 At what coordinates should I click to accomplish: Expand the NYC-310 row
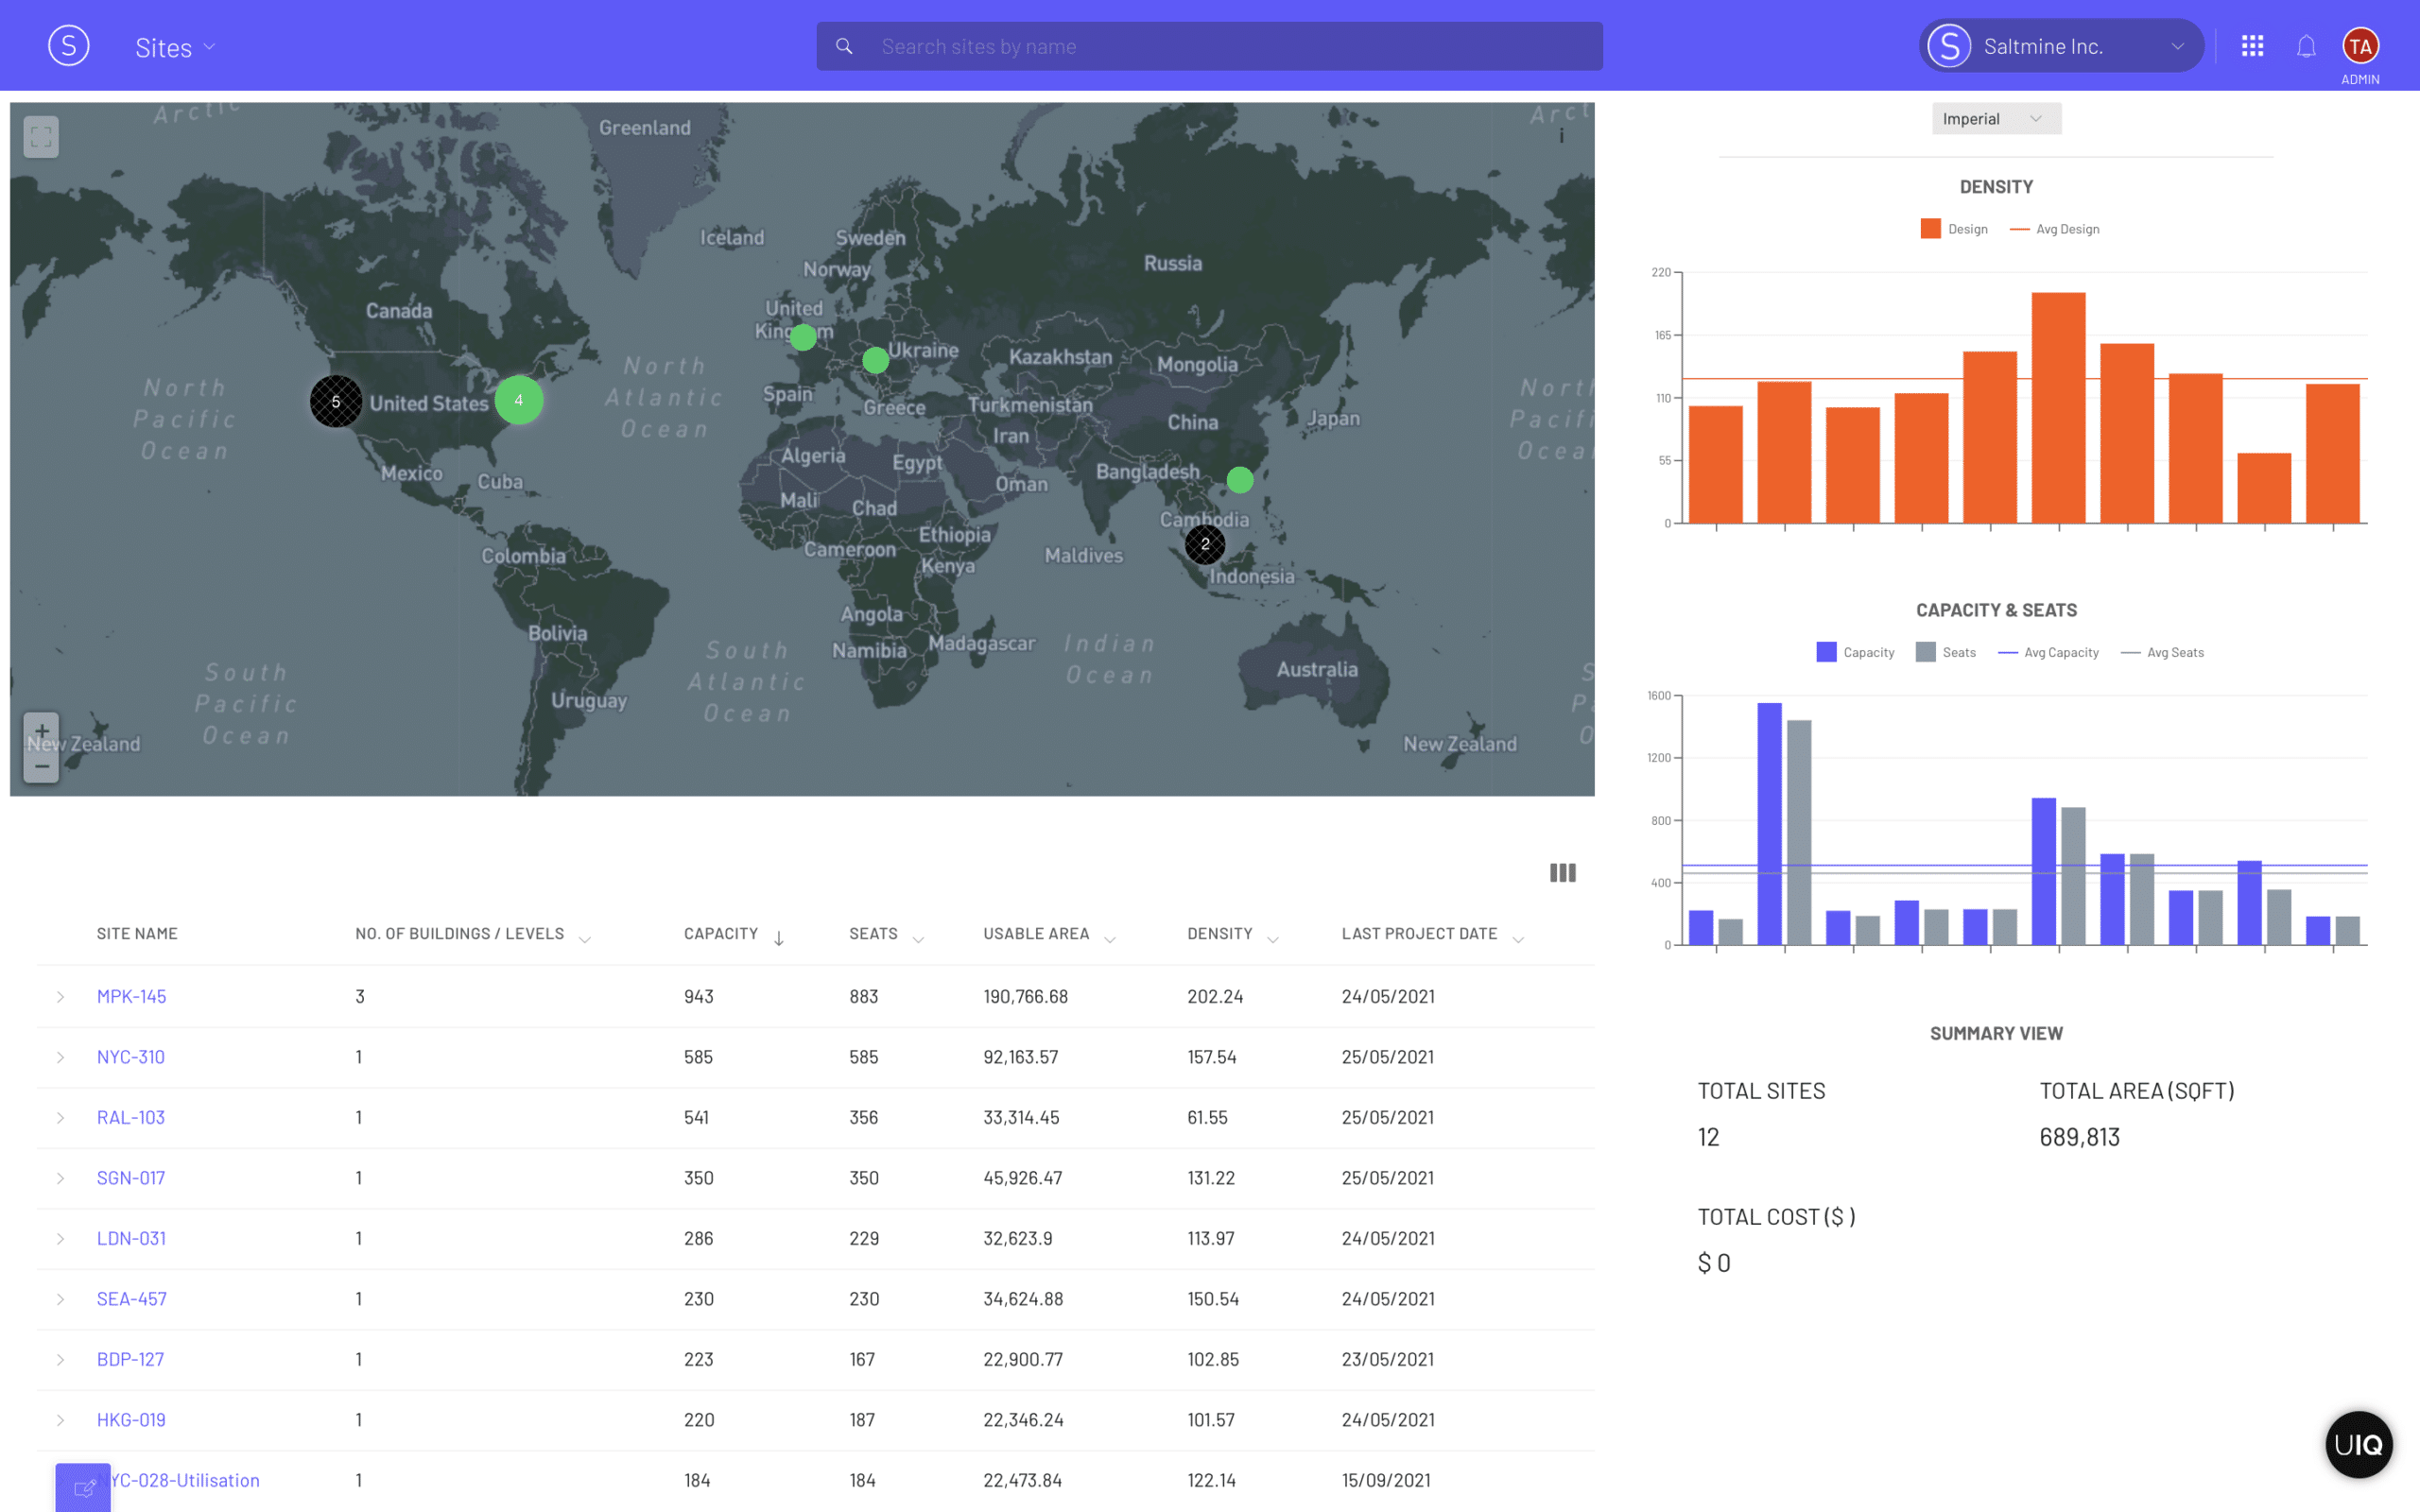pos(60,1057)
